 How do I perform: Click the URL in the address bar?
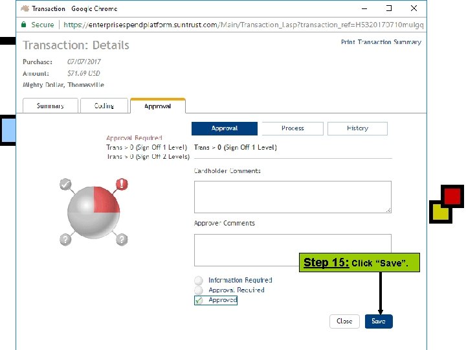click(243, 25)
